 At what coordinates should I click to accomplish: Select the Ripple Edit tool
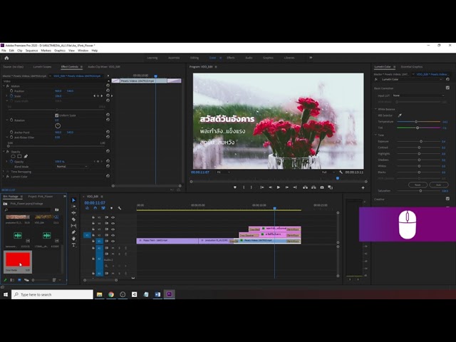point(73,213)
